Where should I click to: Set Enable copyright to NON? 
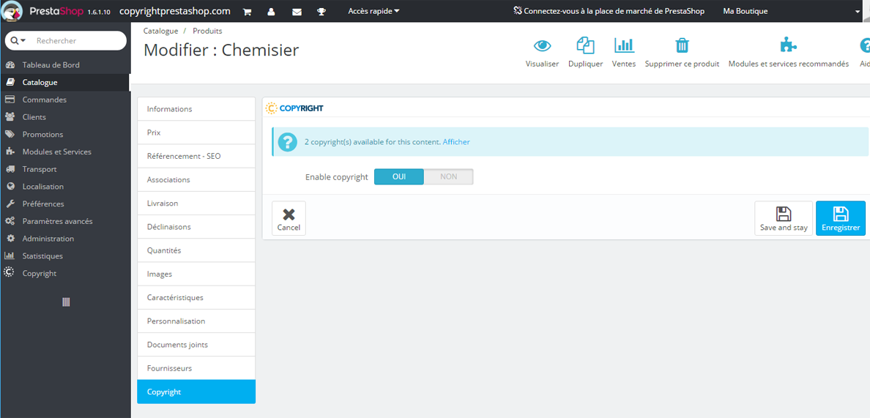448,177
